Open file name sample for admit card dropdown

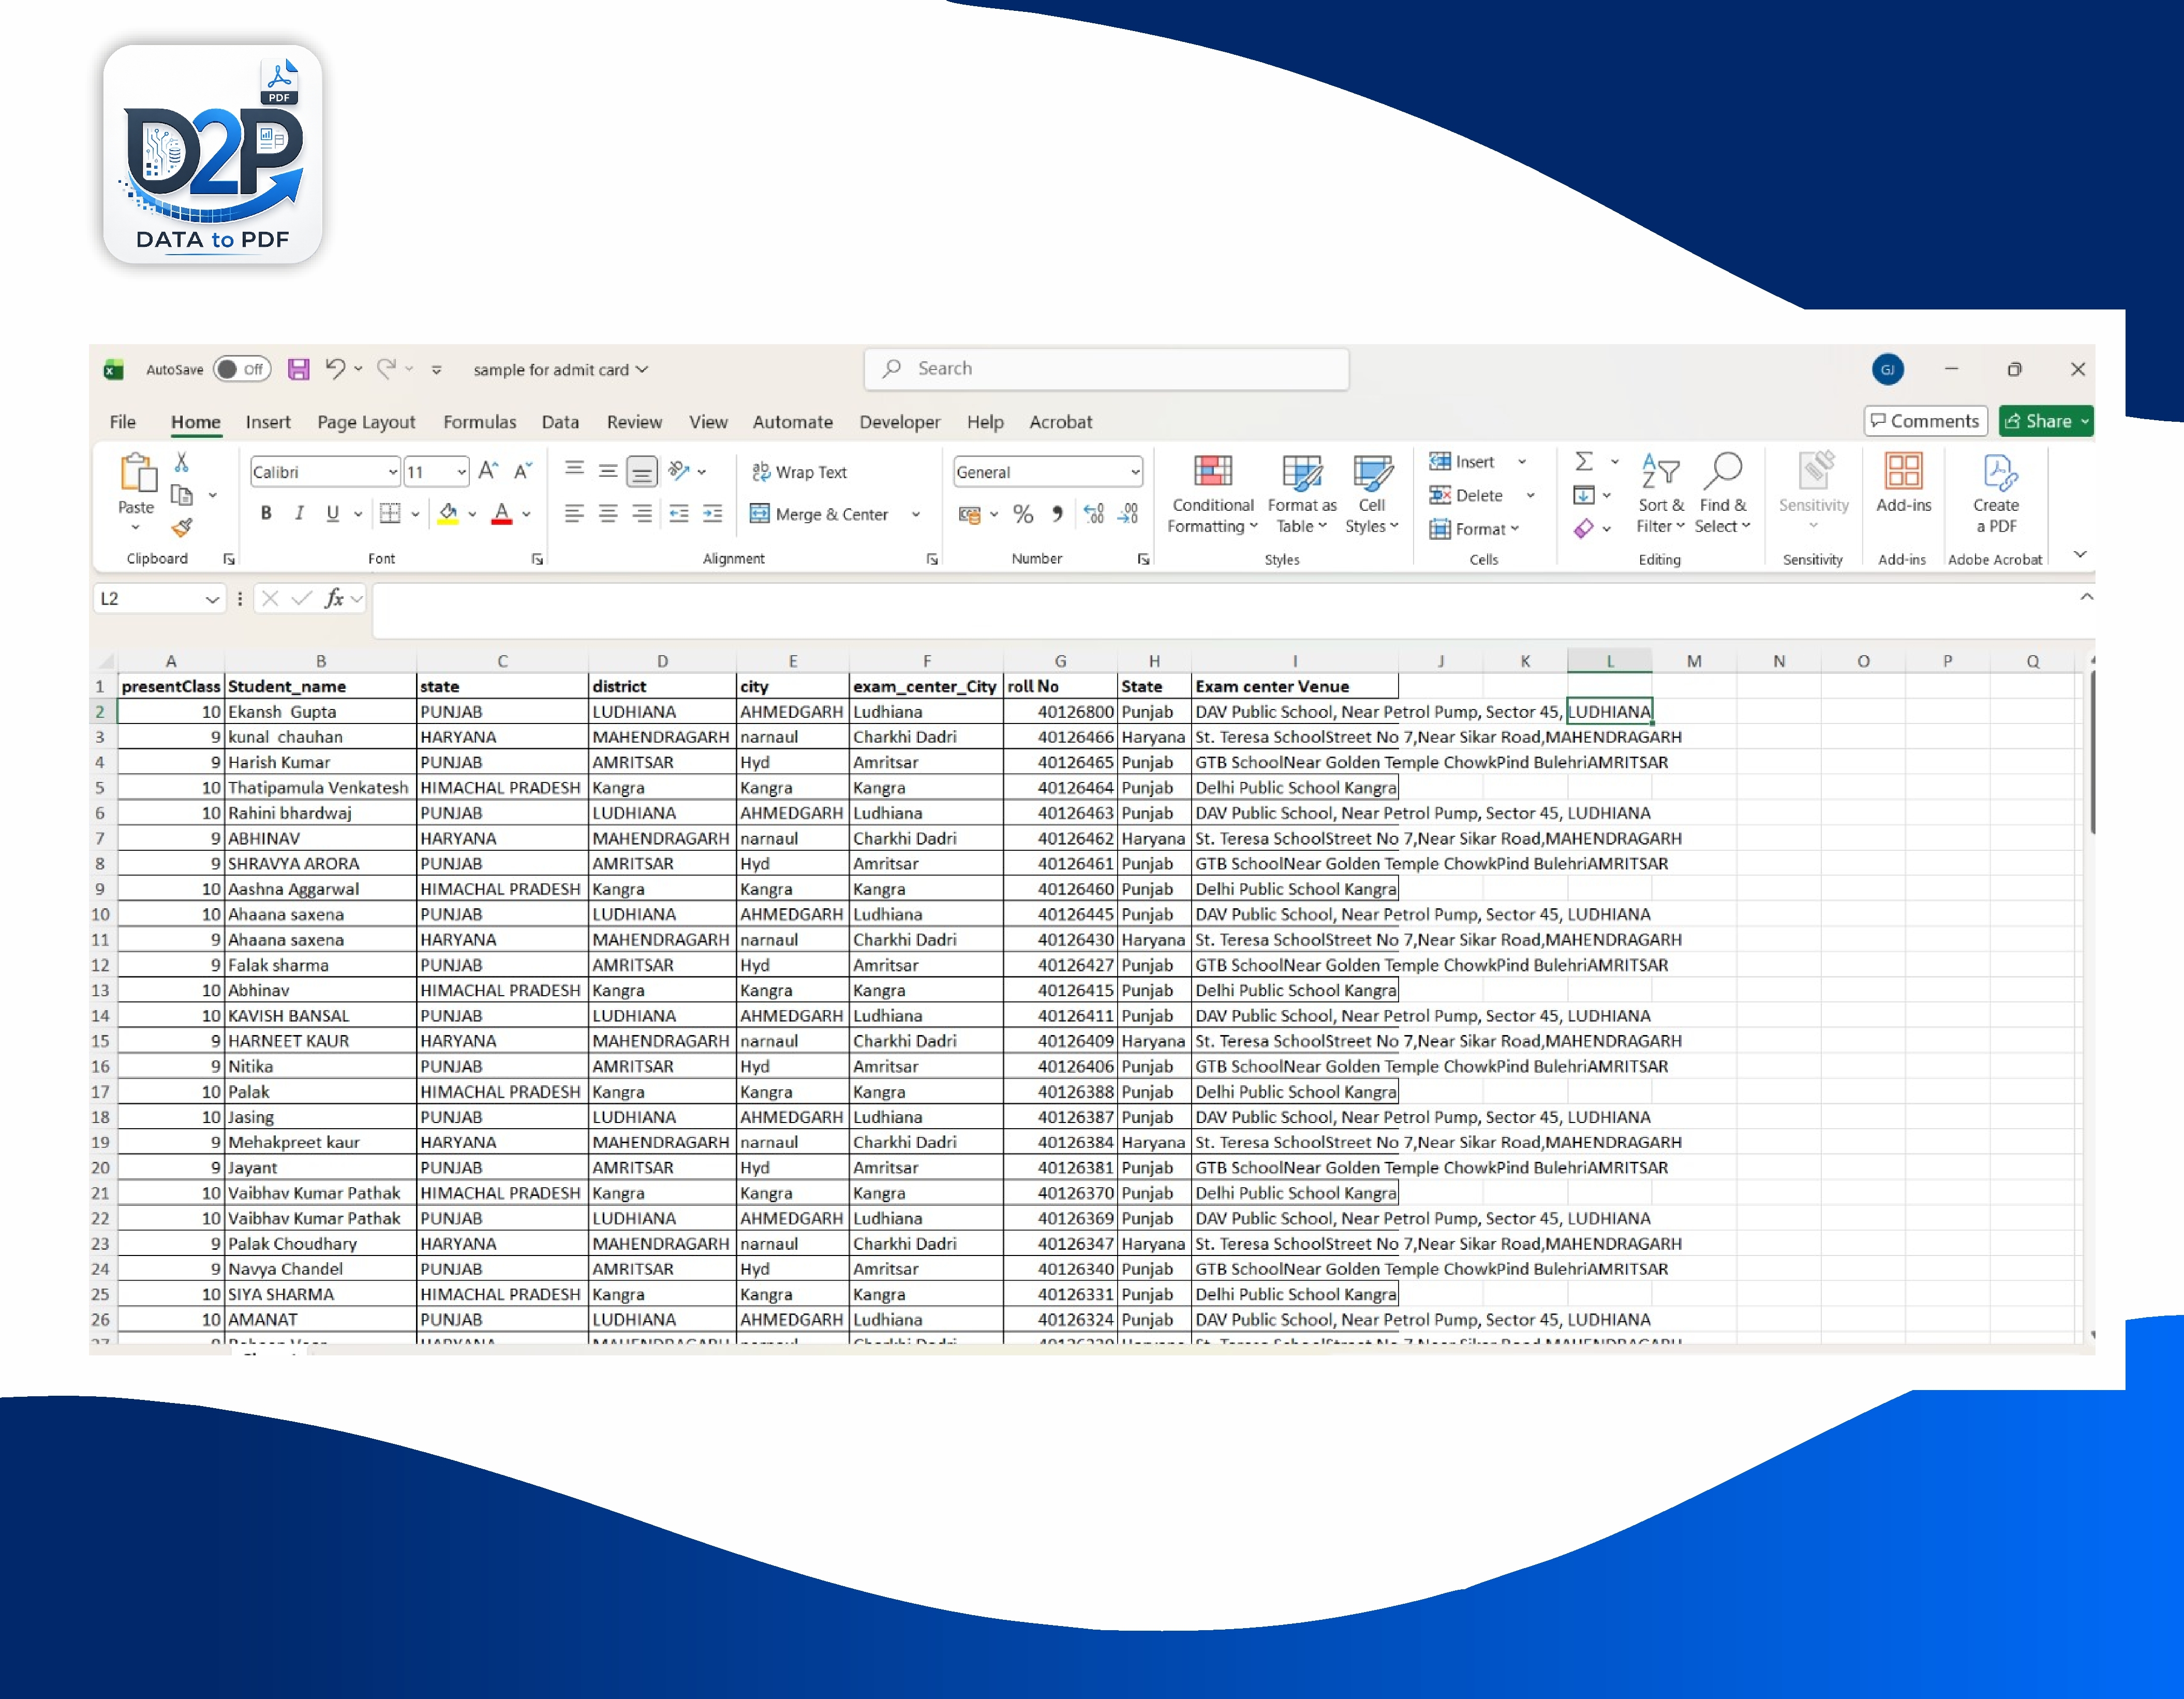point(561,369)
